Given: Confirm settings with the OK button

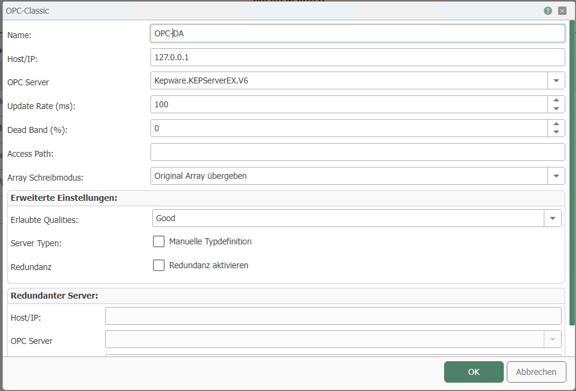Looking at the screenshot, I should coord(473,372).
